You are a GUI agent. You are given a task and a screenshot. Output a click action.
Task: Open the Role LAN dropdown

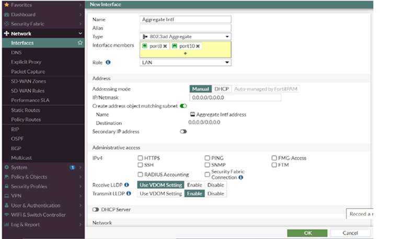click(186, 62)
